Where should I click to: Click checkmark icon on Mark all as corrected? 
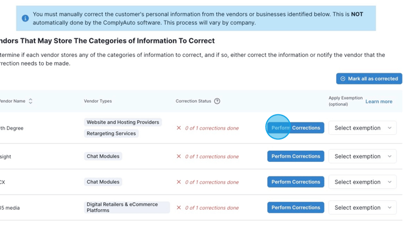343,79
